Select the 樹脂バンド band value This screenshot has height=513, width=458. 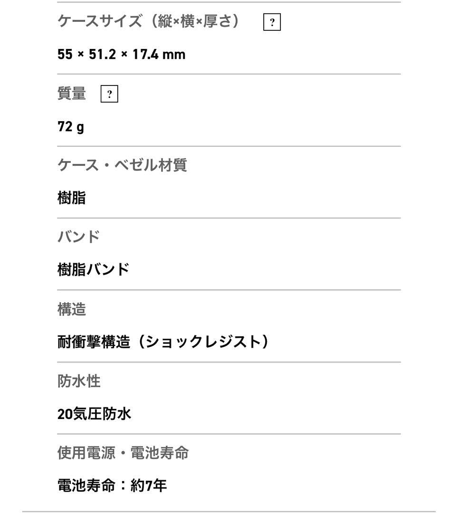pyautogui.click(x=94, y=270)
